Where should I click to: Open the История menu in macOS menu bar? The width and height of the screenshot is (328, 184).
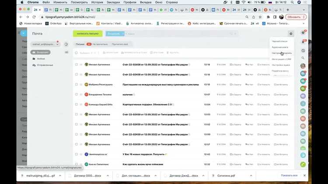click(97, 2)
